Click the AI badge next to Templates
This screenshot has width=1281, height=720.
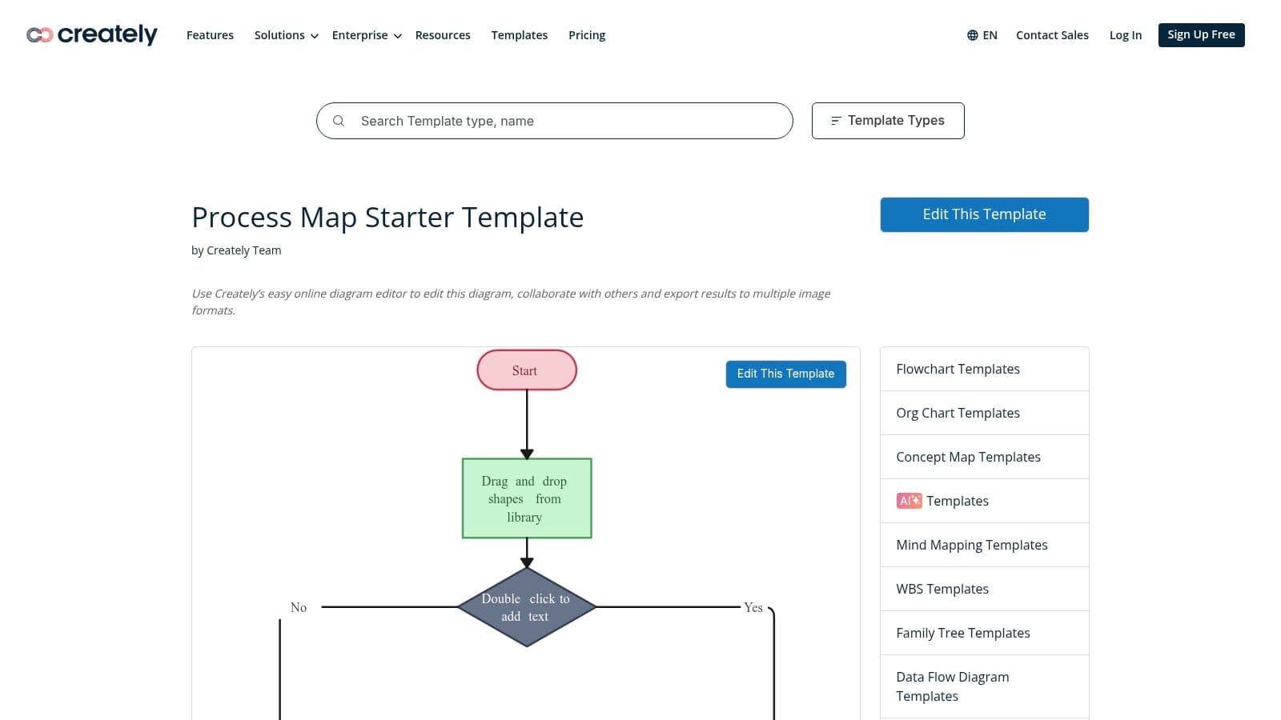point(908,500)
